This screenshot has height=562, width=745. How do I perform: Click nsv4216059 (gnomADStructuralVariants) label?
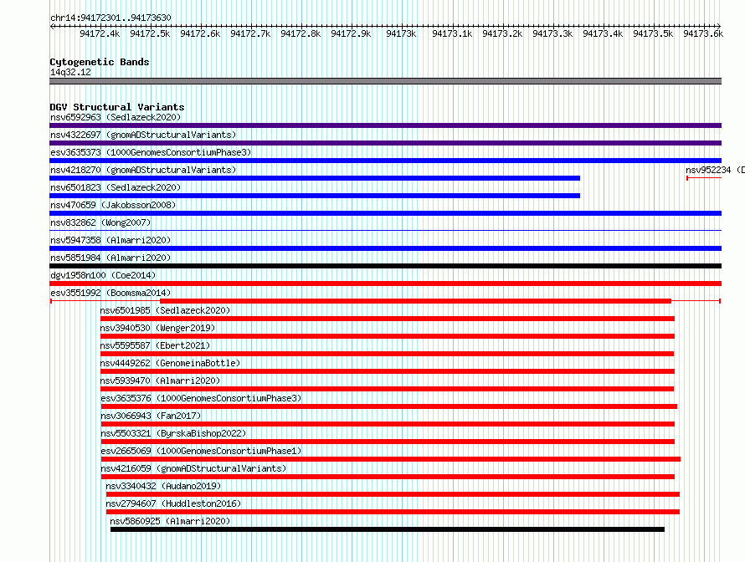[193, 468]
